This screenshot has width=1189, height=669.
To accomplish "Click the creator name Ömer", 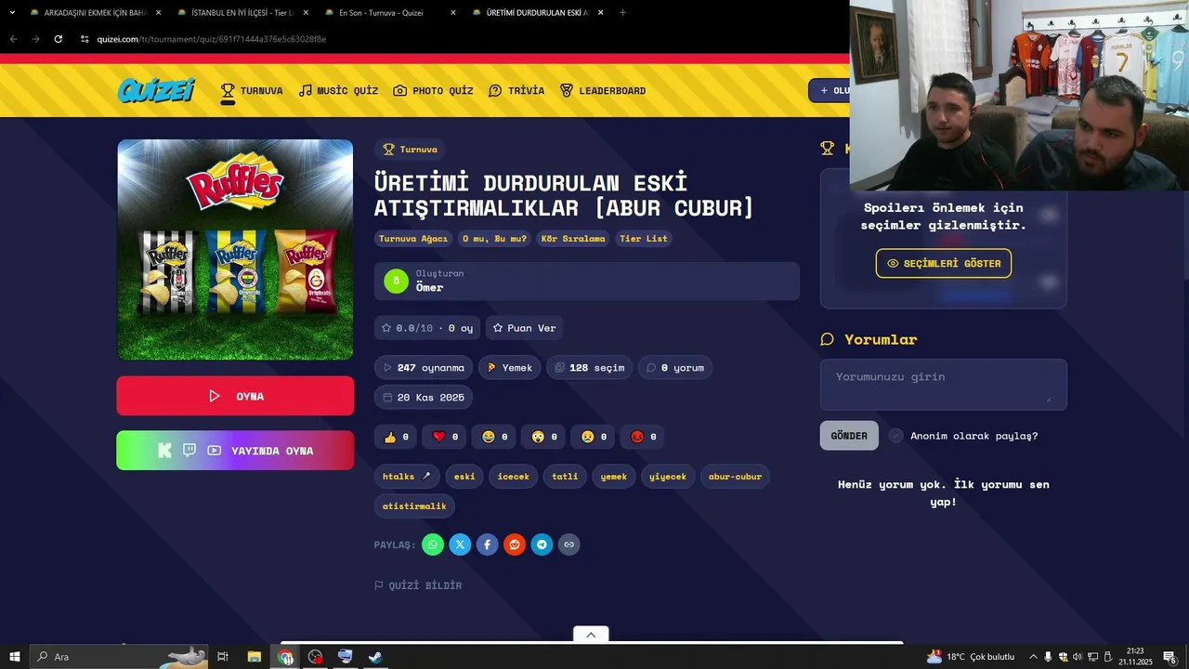I will point(429,288).
